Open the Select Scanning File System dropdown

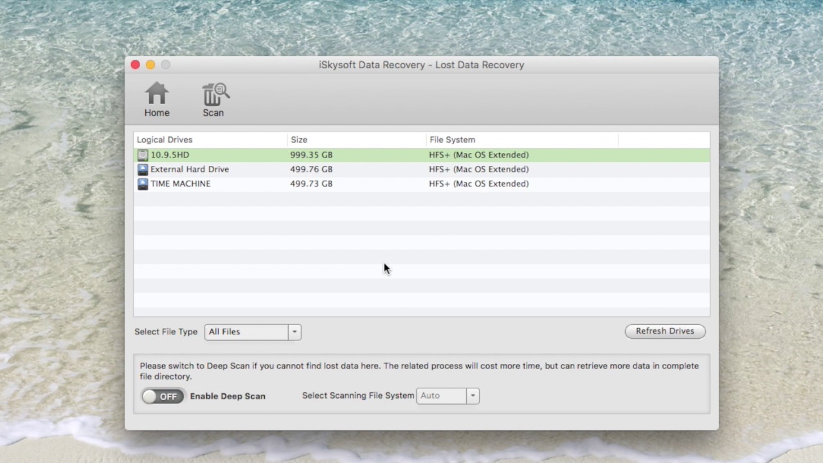(x=473, y=395)
